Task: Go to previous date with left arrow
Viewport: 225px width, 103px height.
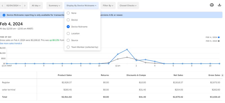Action: [x=2, y=5]
